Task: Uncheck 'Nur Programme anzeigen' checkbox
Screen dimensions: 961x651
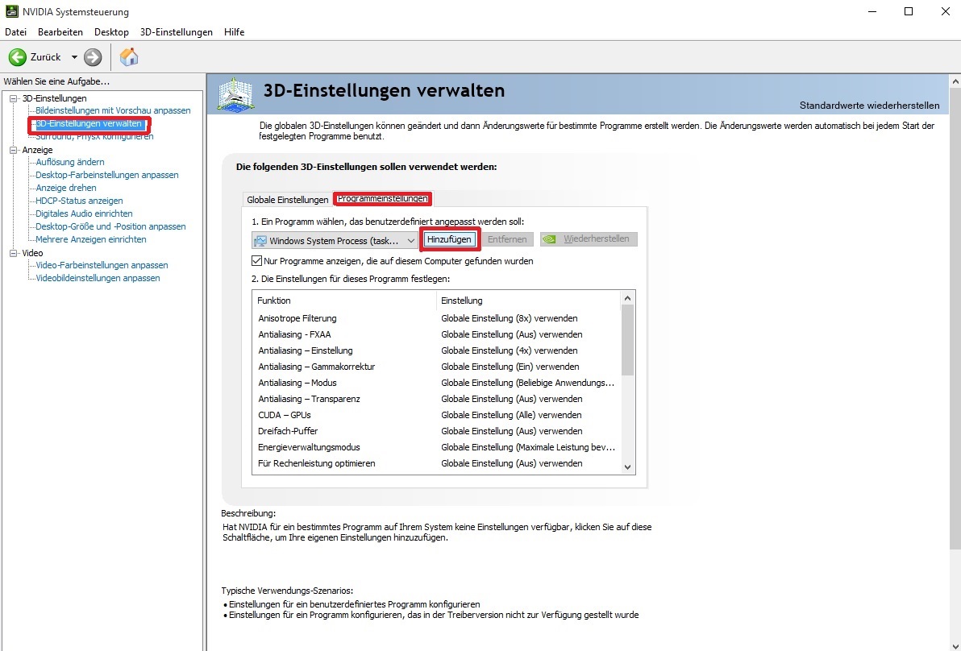Action: tap(257, 261)
